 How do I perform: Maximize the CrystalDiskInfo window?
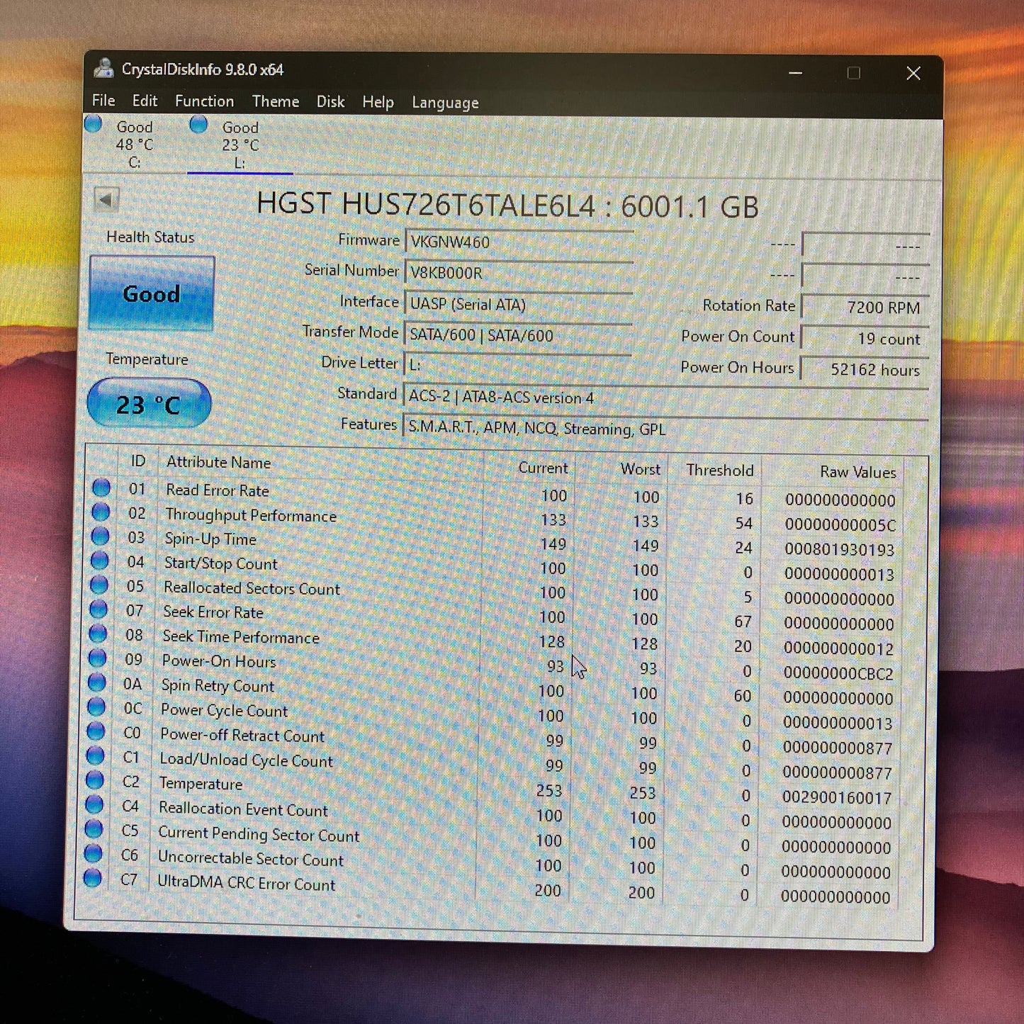click(x=854, y=73)
